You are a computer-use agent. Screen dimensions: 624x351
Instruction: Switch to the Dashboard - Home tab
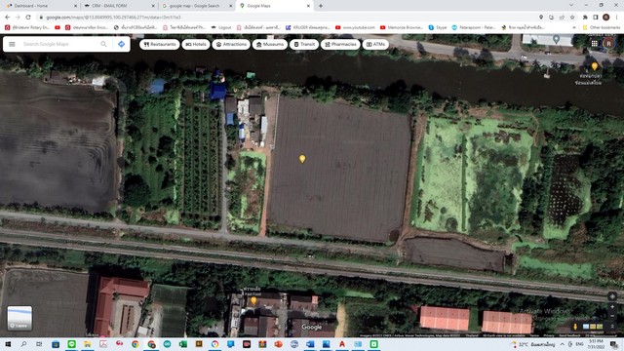pos(41,6)
